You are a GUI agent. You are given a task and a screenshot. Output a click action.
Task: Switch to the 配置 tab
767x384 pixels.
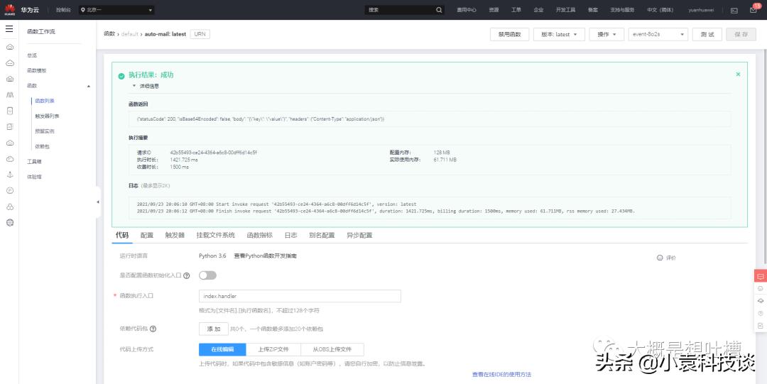point(147,235)
